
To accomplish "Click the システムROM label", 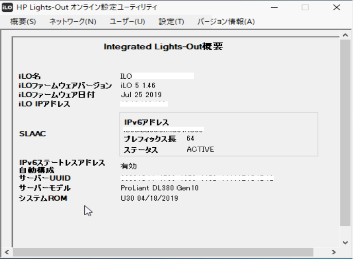I will [x=43, y=198].
